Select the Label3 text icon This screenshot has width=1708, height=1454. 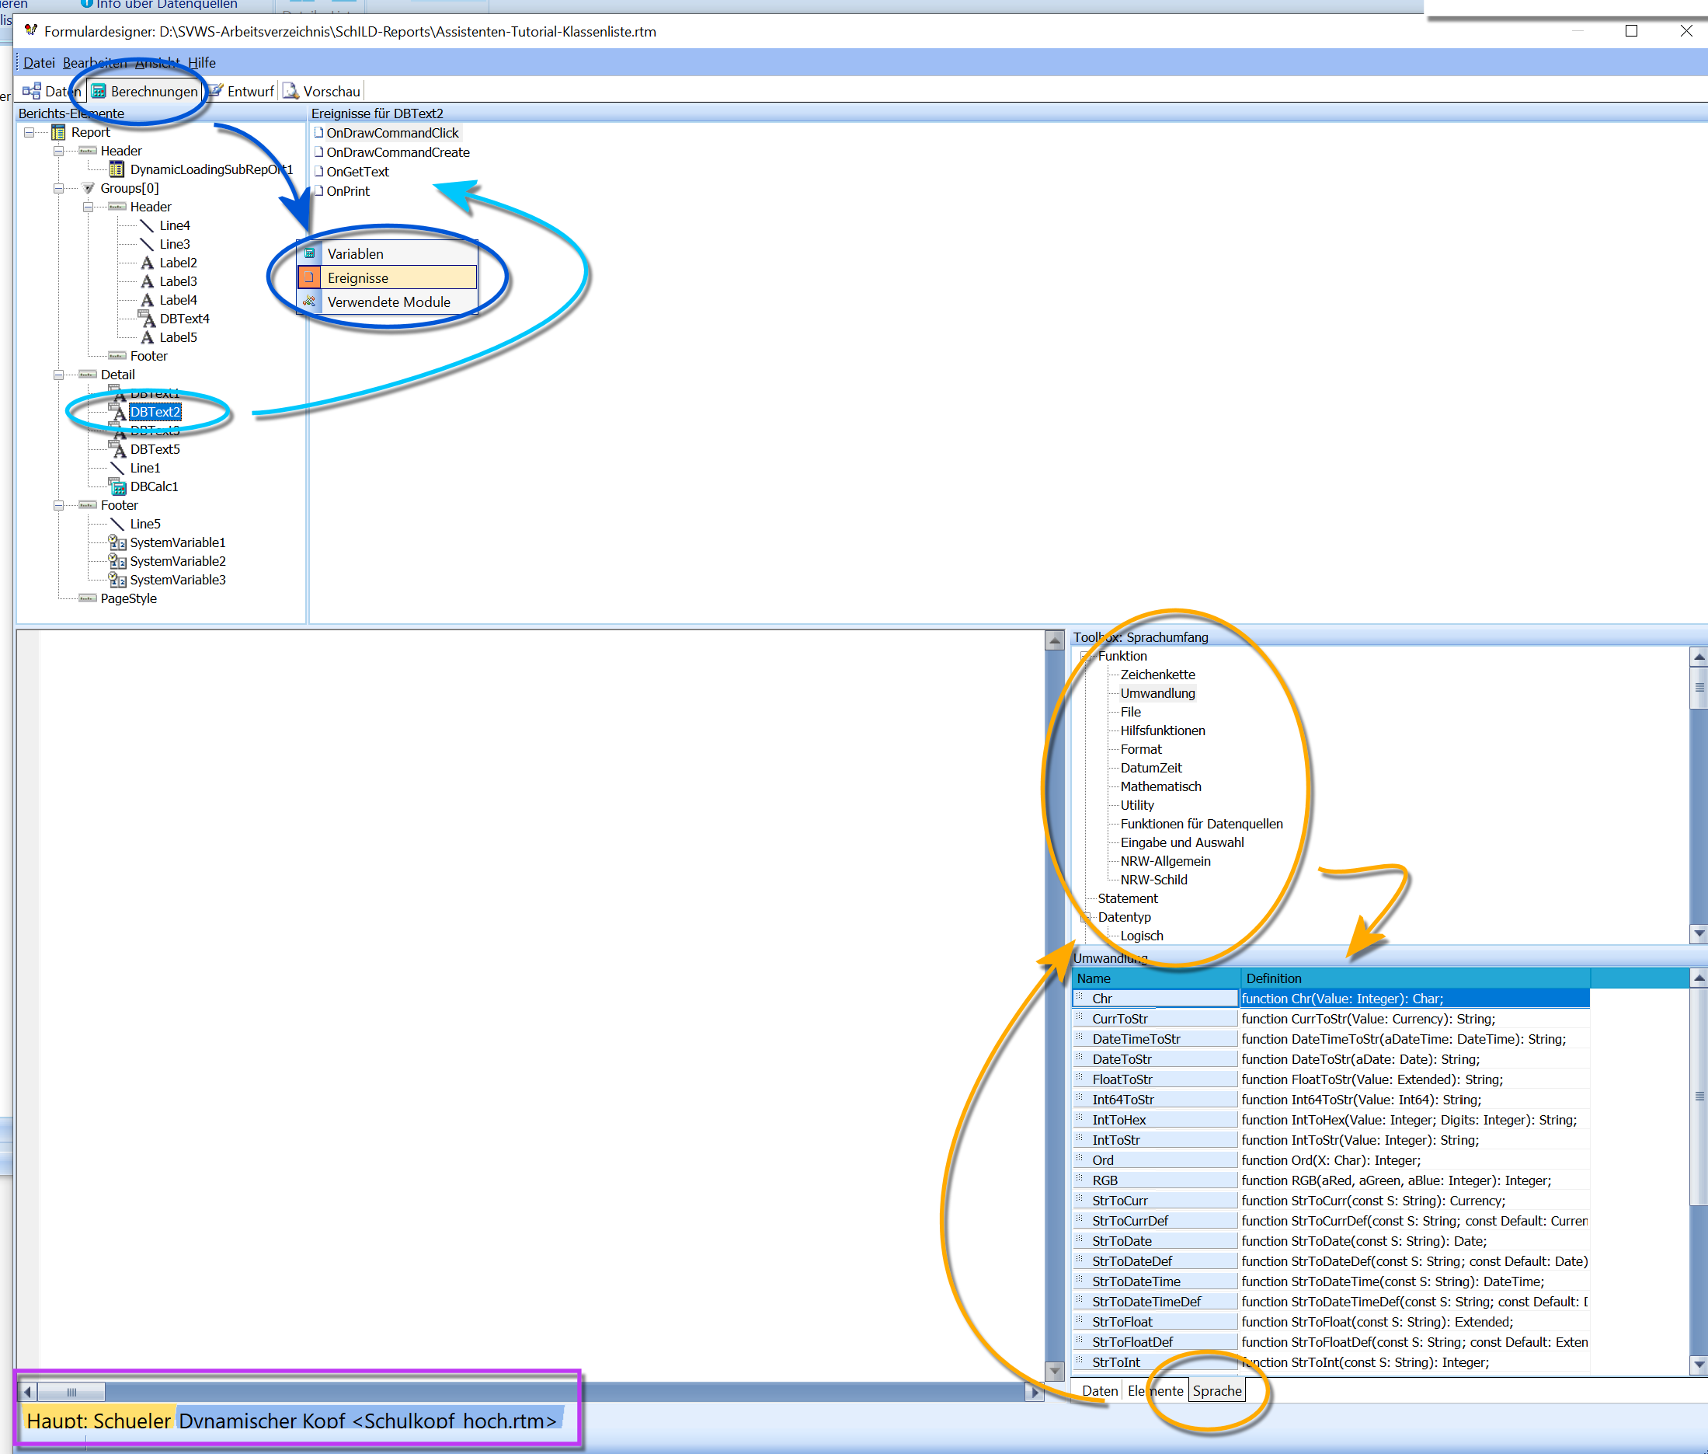coord(148,281)
